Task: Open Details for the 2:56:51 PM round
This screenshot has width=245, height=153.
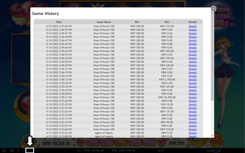Action: coord(193,33)
